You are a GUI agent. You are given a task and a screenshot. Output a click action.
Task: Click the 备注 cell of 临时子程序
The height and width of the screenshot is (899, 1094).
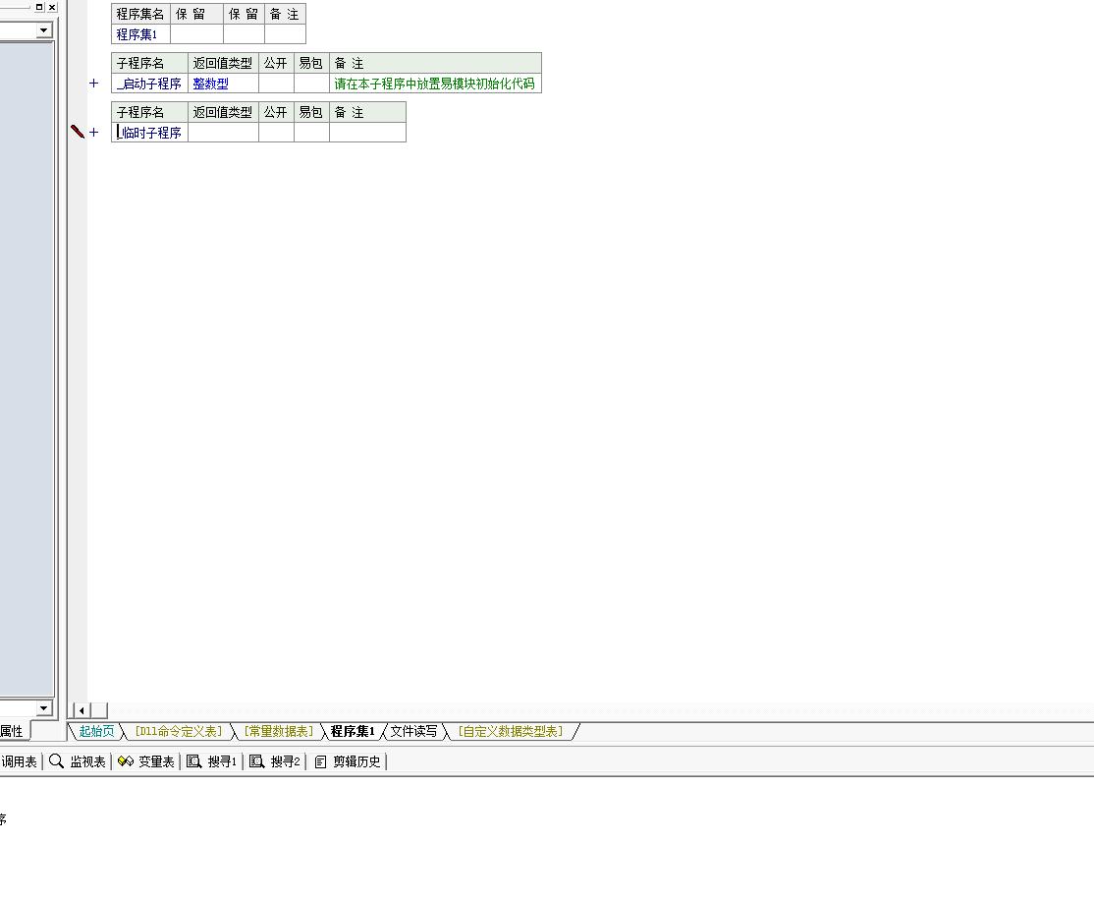pyautogui.click(x=367, y=133)
